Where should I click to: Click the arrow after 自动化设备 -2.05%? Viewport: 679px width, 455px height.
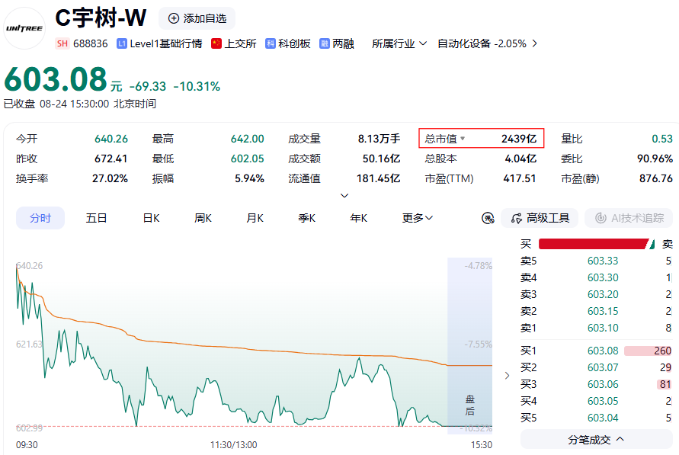535,43
